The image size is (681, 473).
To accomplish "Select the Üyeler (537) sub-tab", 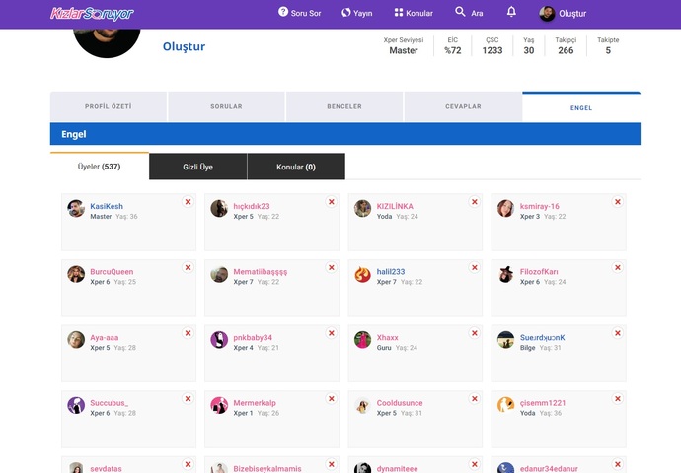I will click(x=100, y=167).
